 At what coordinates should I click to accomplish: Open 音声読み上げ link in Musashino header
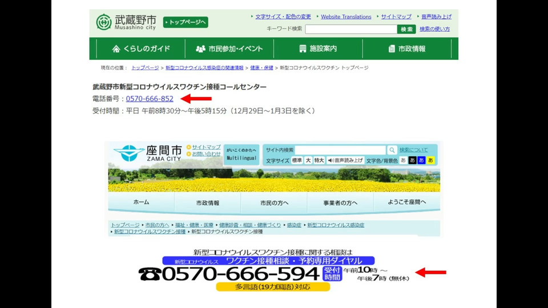click(x=436, y=17)
